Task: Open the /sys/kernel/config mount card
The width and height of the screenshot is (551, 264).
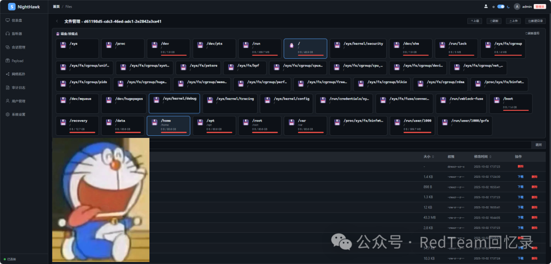Action: tap(286, 103)
